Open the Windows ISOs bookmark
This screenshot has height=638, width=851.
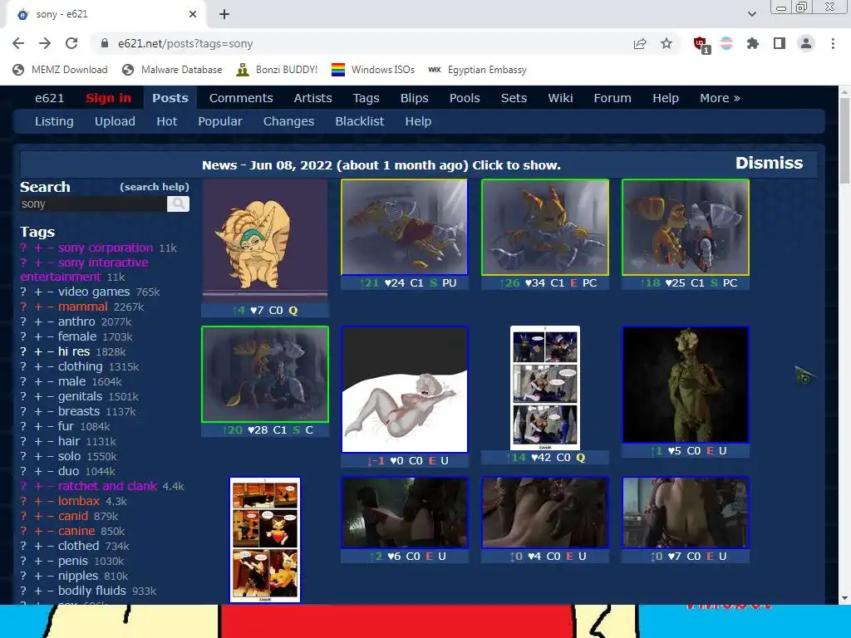[373, 70]
